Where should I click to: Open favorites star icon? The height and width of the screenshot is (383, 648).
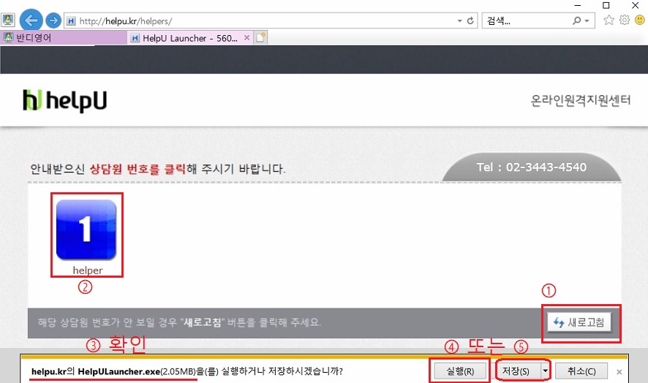[609, 20]
